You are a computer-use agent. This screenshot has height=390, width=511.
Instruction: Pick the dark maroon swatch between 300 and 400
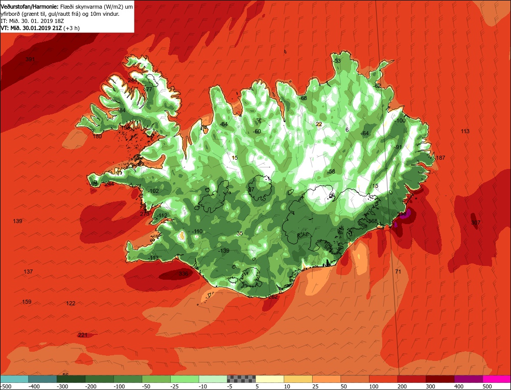440,379
